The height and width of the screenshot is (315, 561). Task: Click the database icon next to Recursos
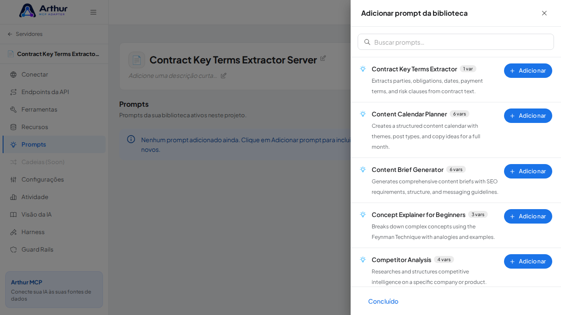[13, 127]
